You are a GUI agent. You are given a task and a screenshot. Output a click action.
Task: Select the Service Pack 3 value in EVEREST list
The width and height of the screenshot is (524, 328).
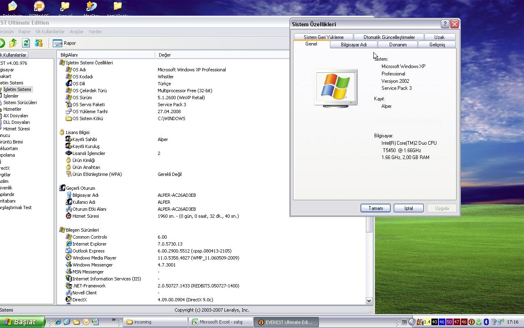coord(172,105)
